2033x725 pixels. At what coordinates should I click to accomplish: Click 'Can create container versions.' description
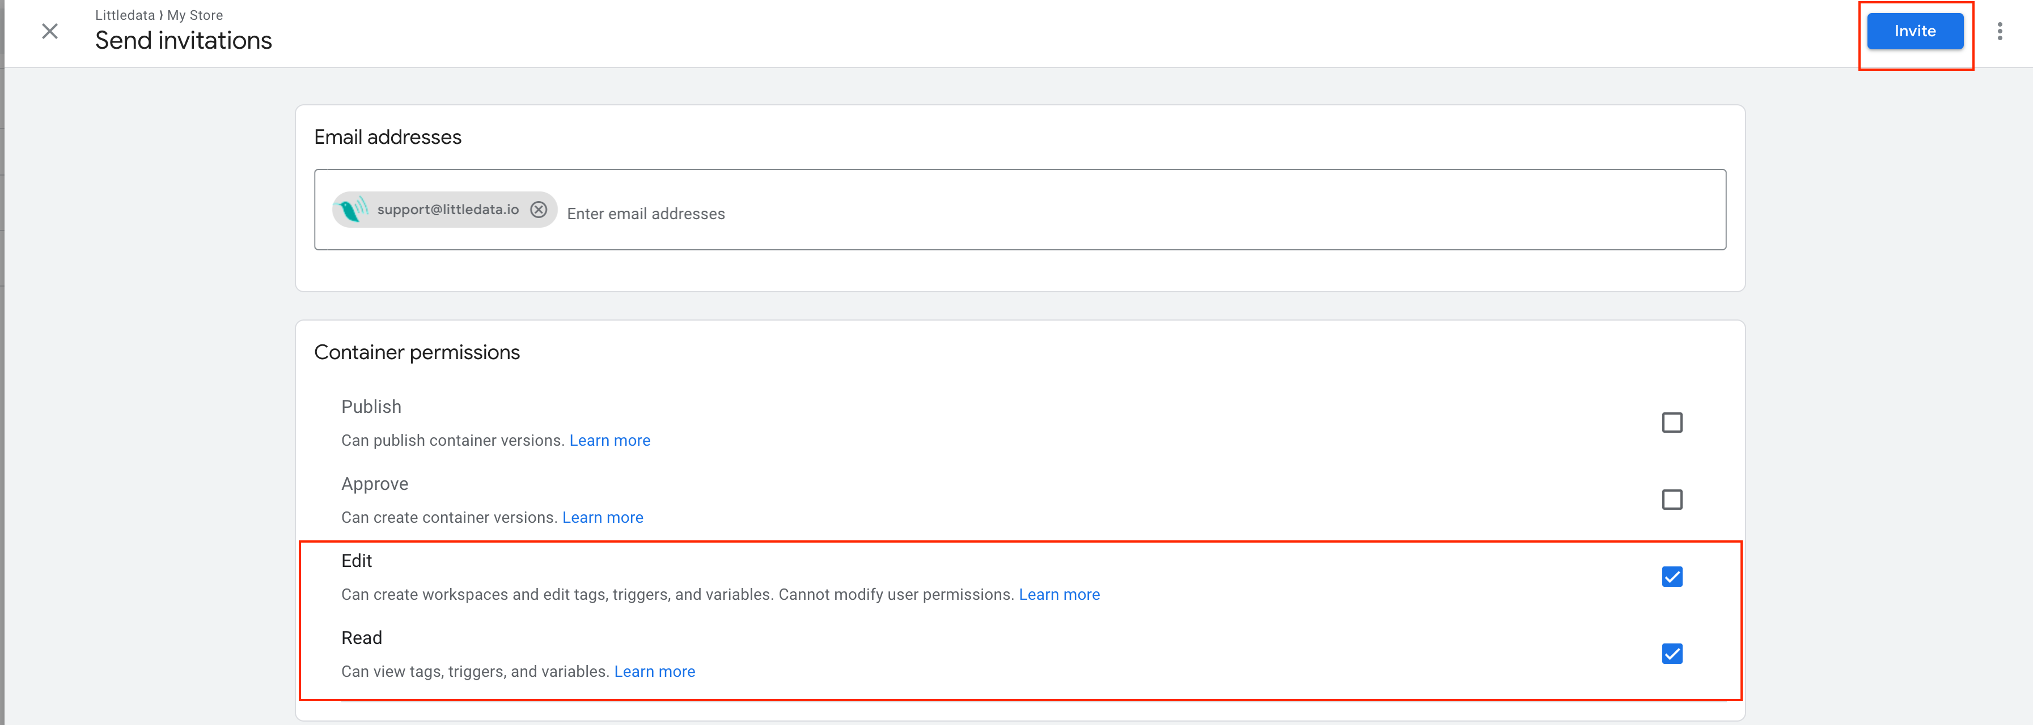tap(450, 518)
